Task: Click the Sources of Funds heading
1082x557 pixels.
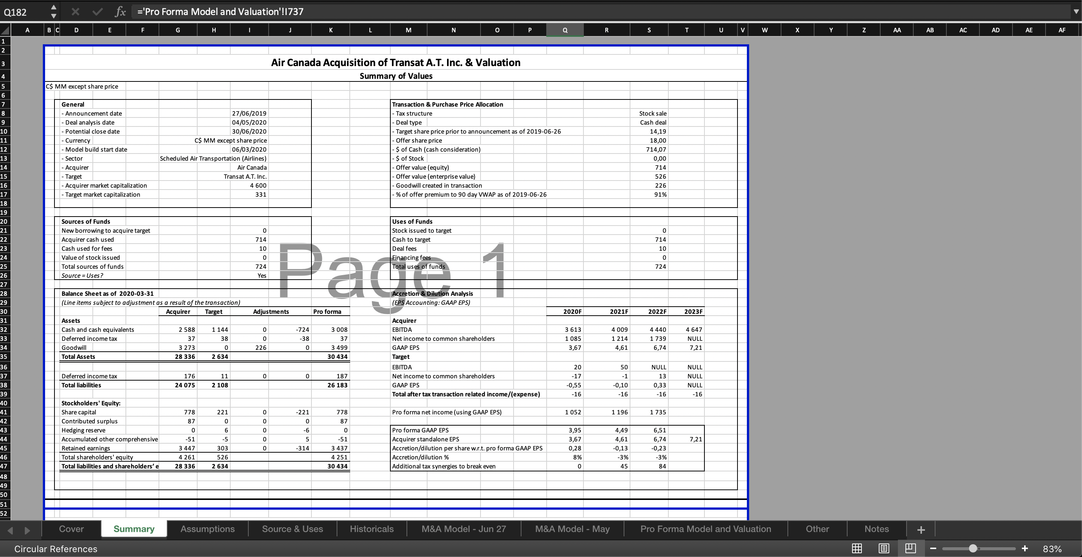Action: pos(86,221)
